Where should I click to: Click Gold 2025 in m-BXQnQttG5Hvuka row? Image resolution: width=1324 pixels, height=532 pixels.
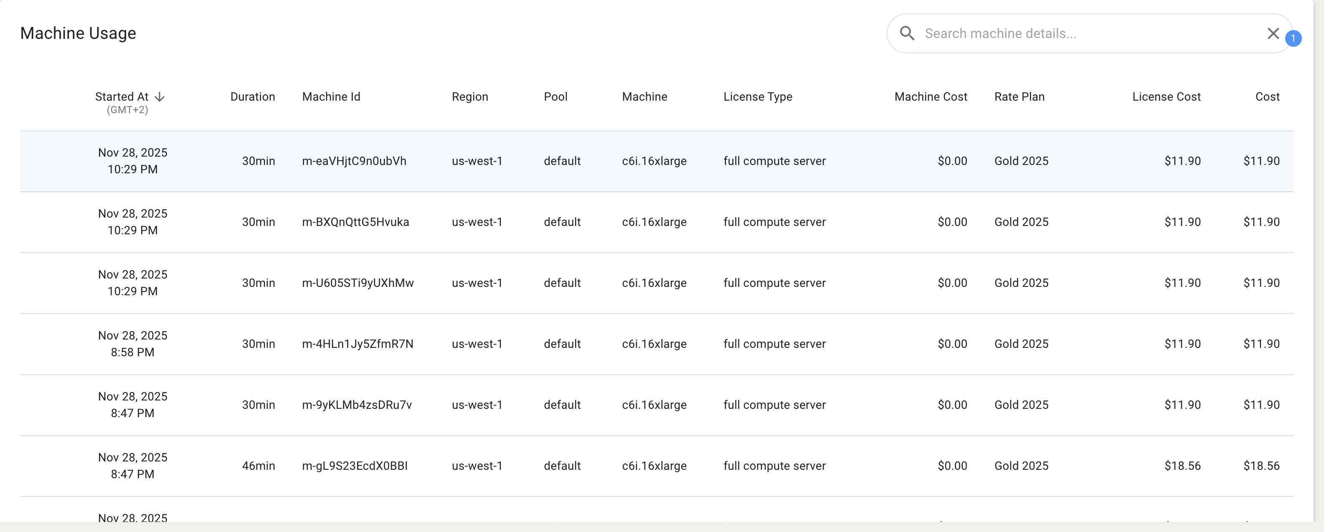[1021, 222]
